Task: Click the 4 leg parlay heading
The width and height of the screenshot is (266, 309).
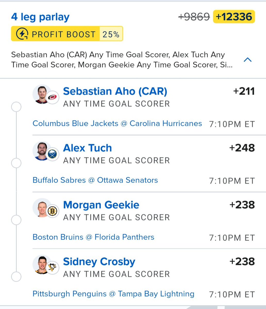Action: 40,17
